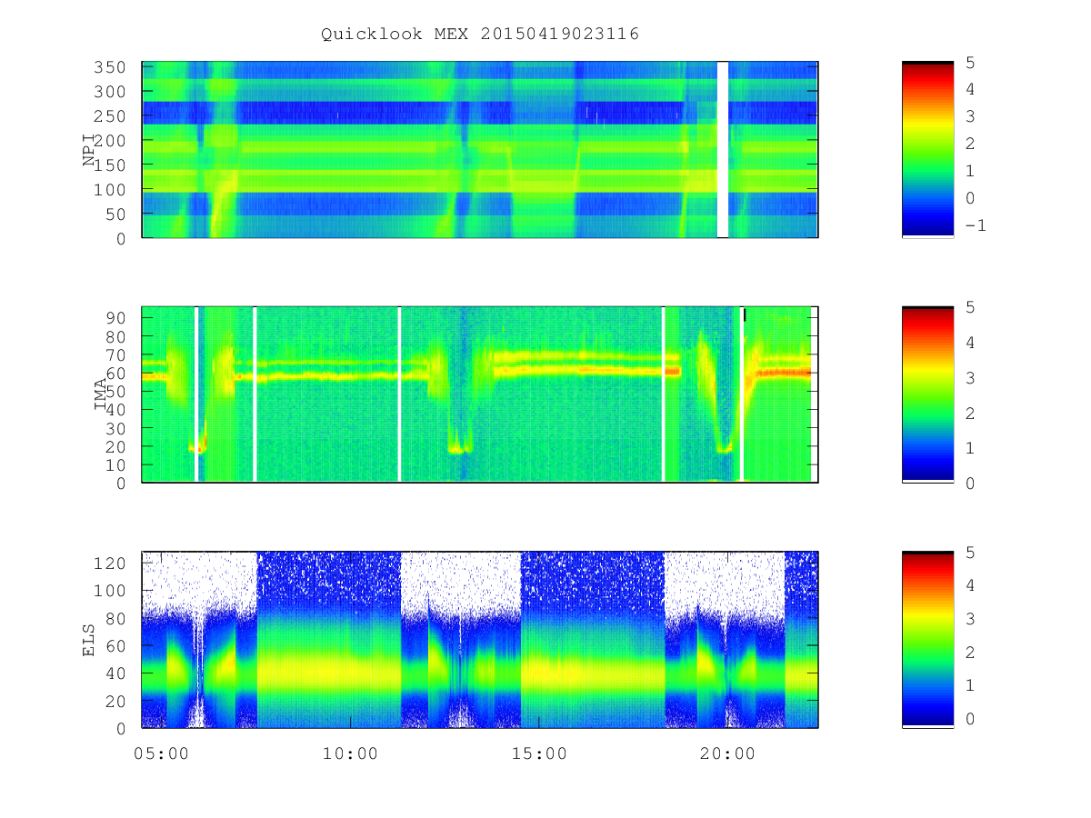This screenshot has height=818, width=1091.
Task: Click the 5 label on ELS colorbar
Action: pyautogui.click(x=970, y=552)
